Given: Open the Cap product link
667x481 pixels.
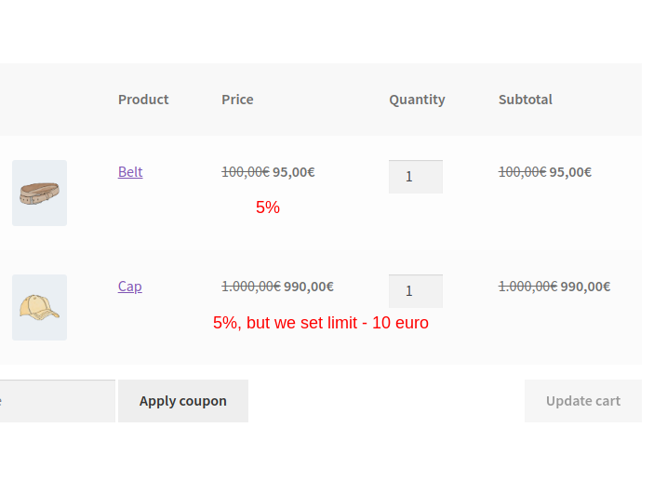Looking at the screenshot, I should (130, 287).
